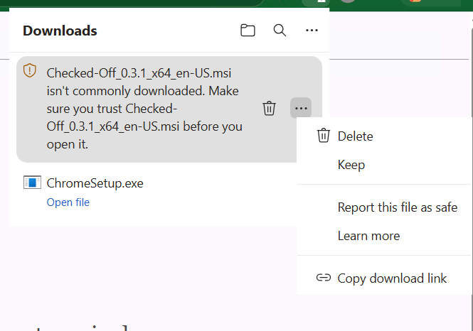Click the warning shield icon

click(30, 70)
